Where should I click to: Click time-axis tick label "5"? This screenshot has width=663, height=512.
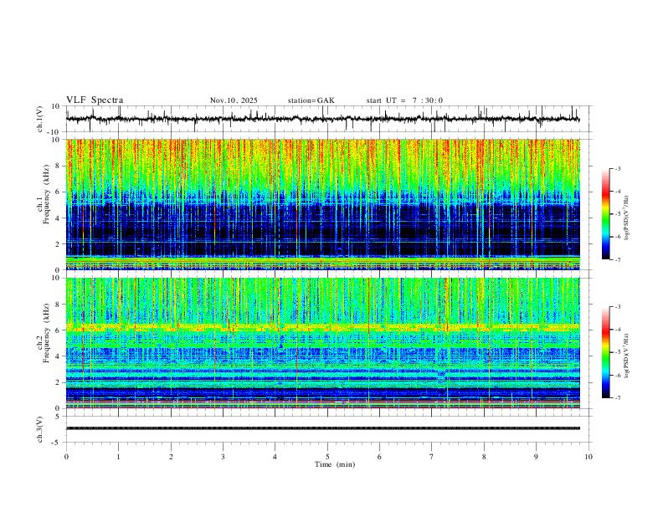tap(327, 457)
